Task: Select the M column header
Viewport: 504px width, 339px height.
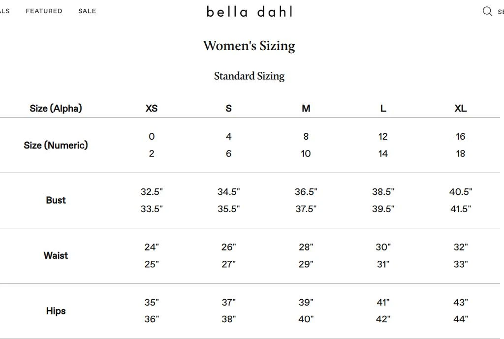Action: pyautogui.click(x=306, y=108)
